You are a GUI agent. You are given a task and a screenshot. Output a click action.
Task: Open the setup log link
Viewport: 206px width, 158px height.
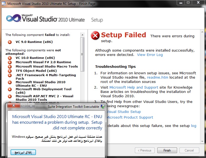[x=194, y=126]
